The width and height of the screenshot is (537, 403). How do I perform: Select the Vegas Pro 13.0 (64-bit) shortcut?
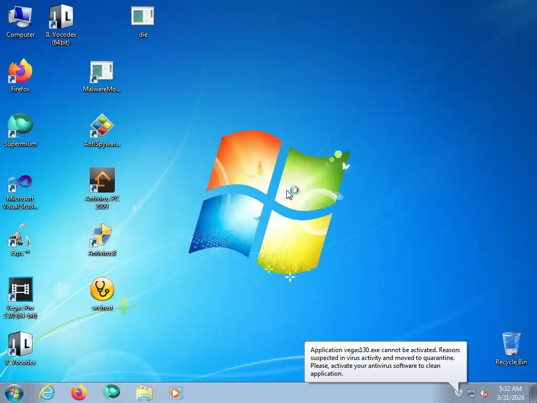point(20,298)
